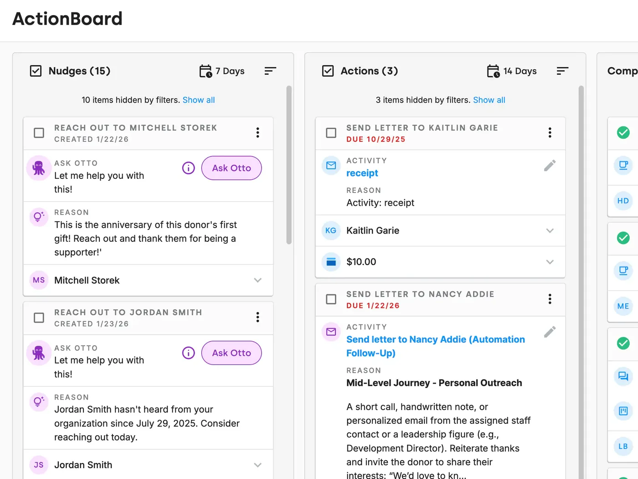This screenshot has width=638, height=479.
Task: Click DUE 10/29/25 date label
Action: 376,139
